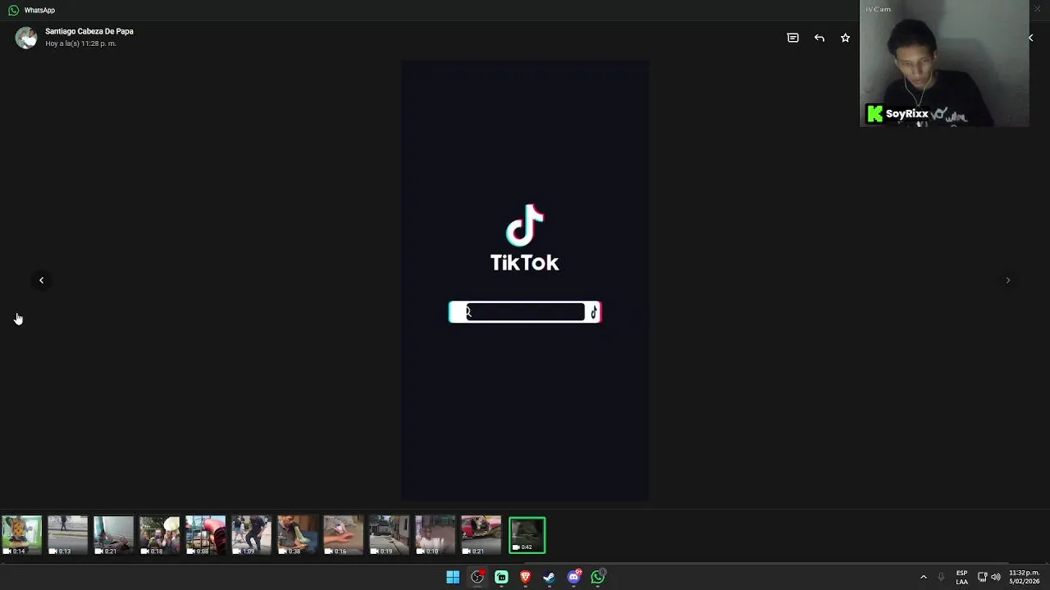Go to previous media with left arrow
Image resolution: width=1050 pixels, height=590 pixels.
(41, 280)
